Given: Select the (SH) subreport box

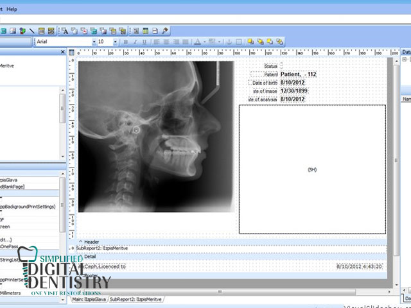Looking at the screenshot, I should [x=312, y=169].
